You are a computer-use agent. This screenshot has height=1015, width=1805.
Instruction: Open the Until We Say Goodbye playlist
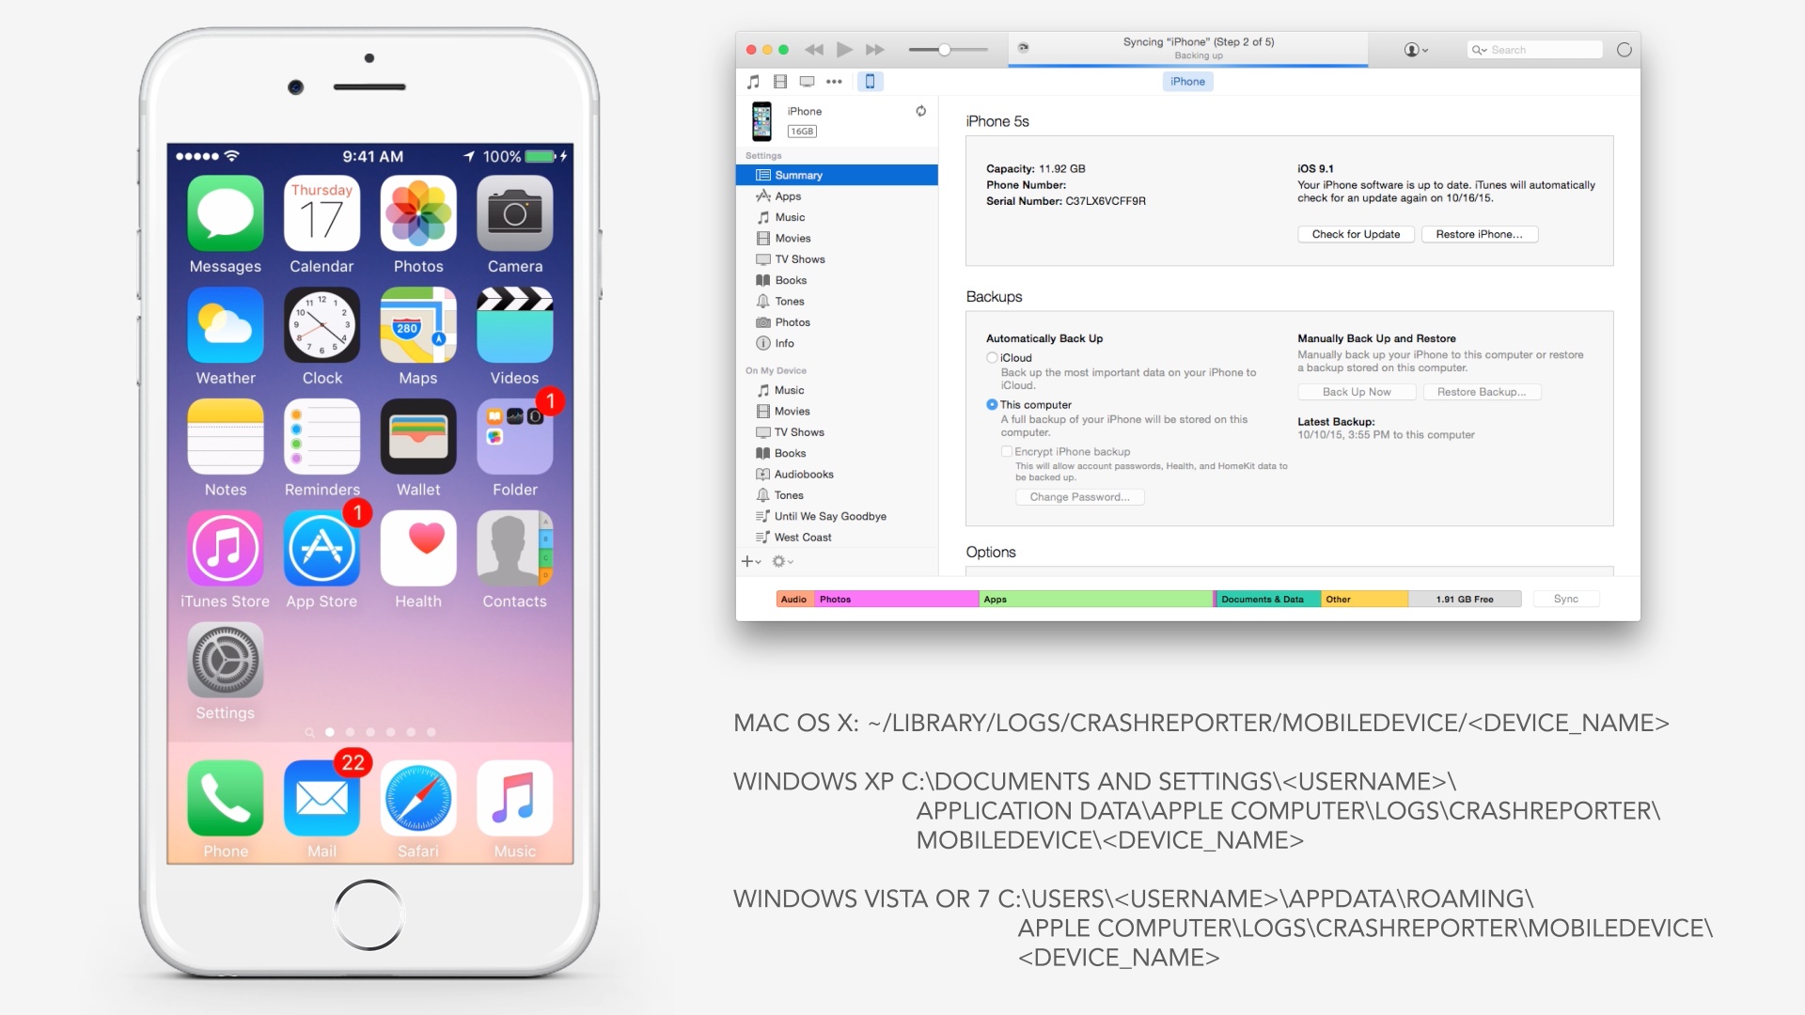(829, 516)
